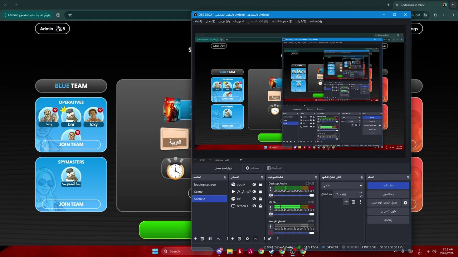This screenshot has height=257, width=458.
Task: Zoom out the OBS preview with minus
Action: click(195, 160)
